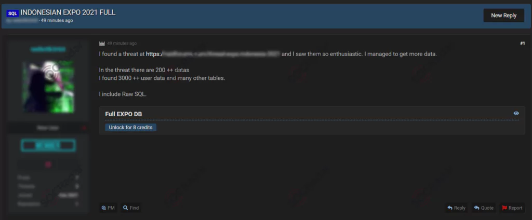Click the PM icon

(x=104, y=208)
